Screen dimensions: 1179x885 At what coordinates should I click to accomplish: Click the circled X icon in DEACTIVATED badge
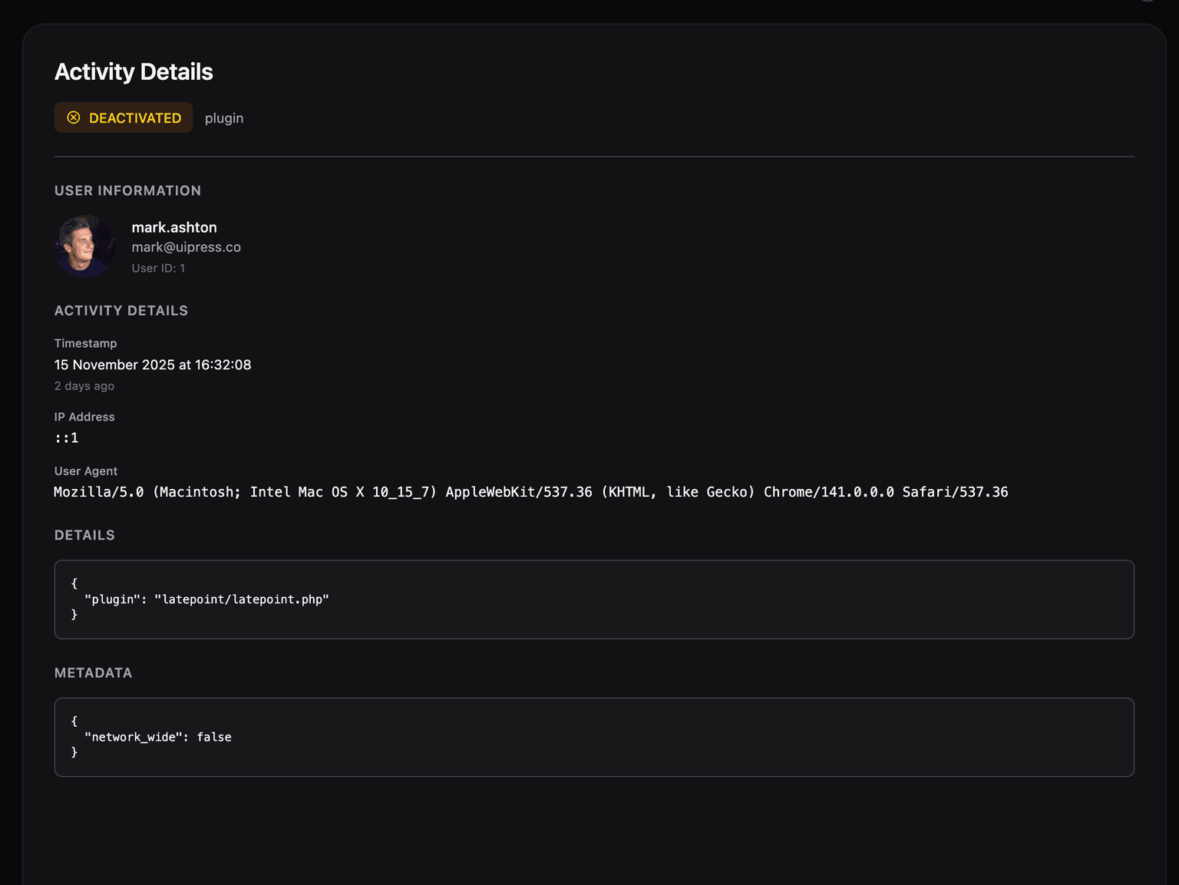[74, 117]
